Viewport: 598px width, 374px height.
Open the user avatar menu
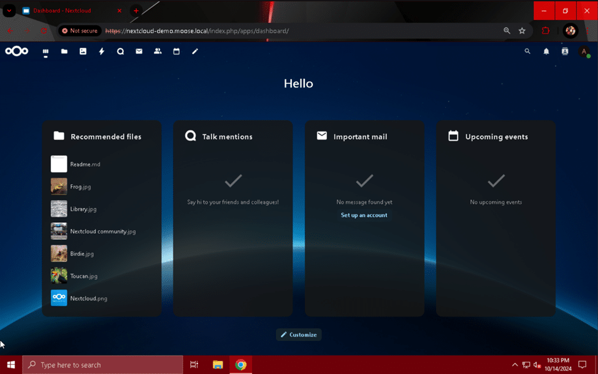click(x=584, y=51)
